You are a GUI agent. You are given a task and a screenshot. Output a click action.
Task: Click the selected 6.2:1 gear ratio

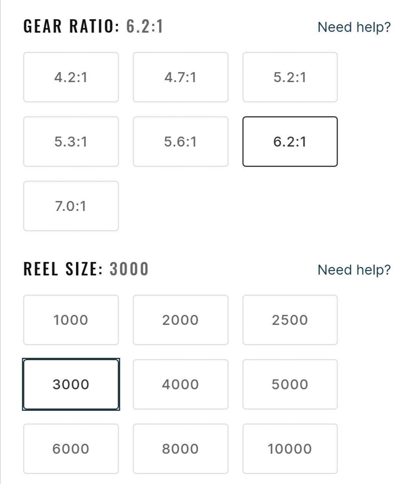tap(290, 142)
